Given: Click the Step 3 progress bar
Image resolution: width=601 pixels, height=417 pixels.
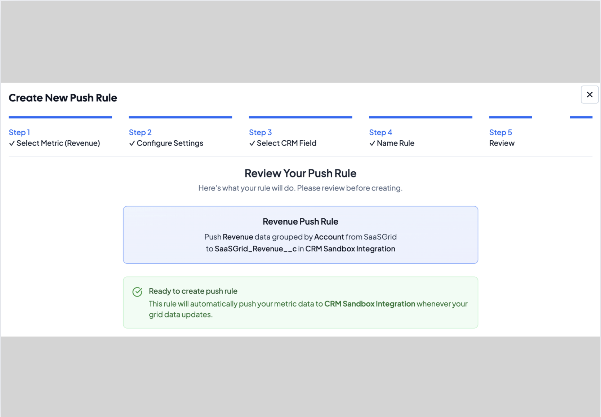Looking at the screenshot, I should point(300,117).
